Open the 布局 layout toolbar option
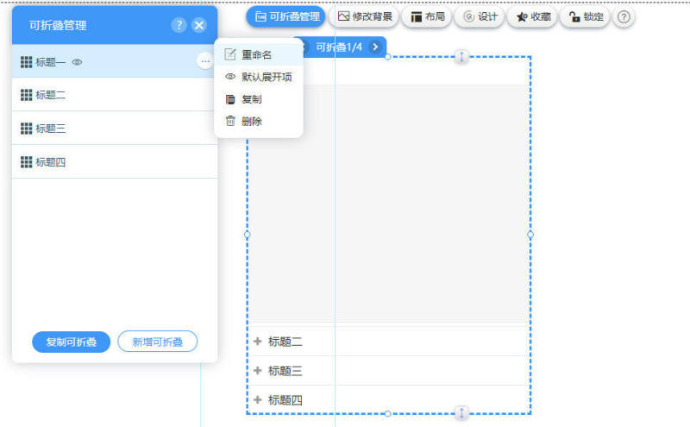 click(428, 16)
